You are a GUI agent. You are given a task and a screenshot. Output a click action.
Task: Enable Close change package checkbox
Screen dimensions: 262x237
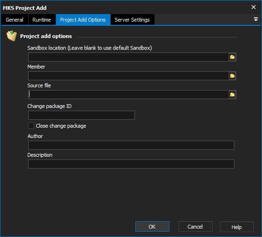[31, 126]
